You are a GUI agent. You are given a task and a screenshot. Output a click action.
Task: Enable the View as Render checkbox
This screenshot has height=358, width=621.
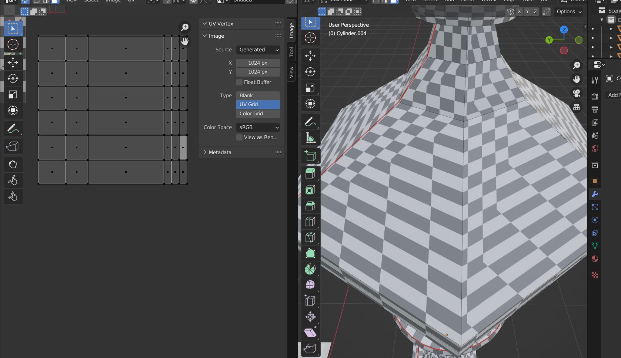[240, 137]
